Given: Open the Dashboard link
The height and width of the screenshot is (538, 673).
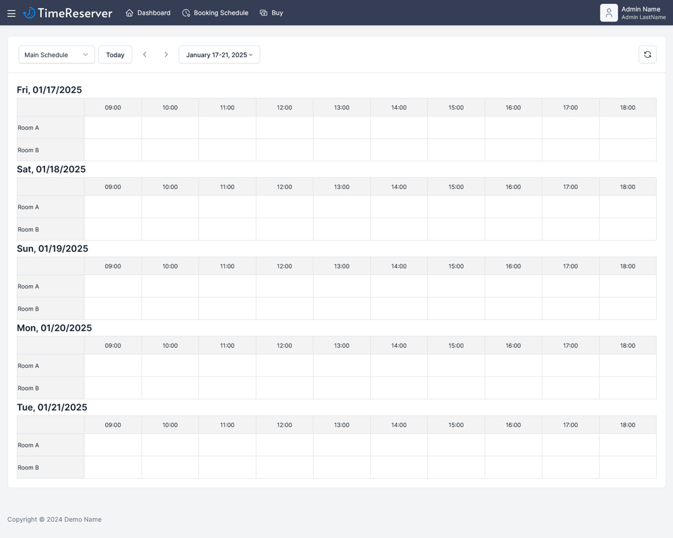Looking at the screenshot, I should [x=153, y=13].
